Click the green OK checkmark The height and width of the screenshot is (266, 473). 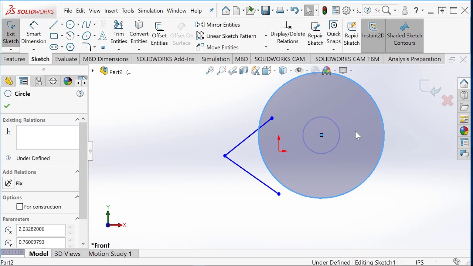pos(7,106)
